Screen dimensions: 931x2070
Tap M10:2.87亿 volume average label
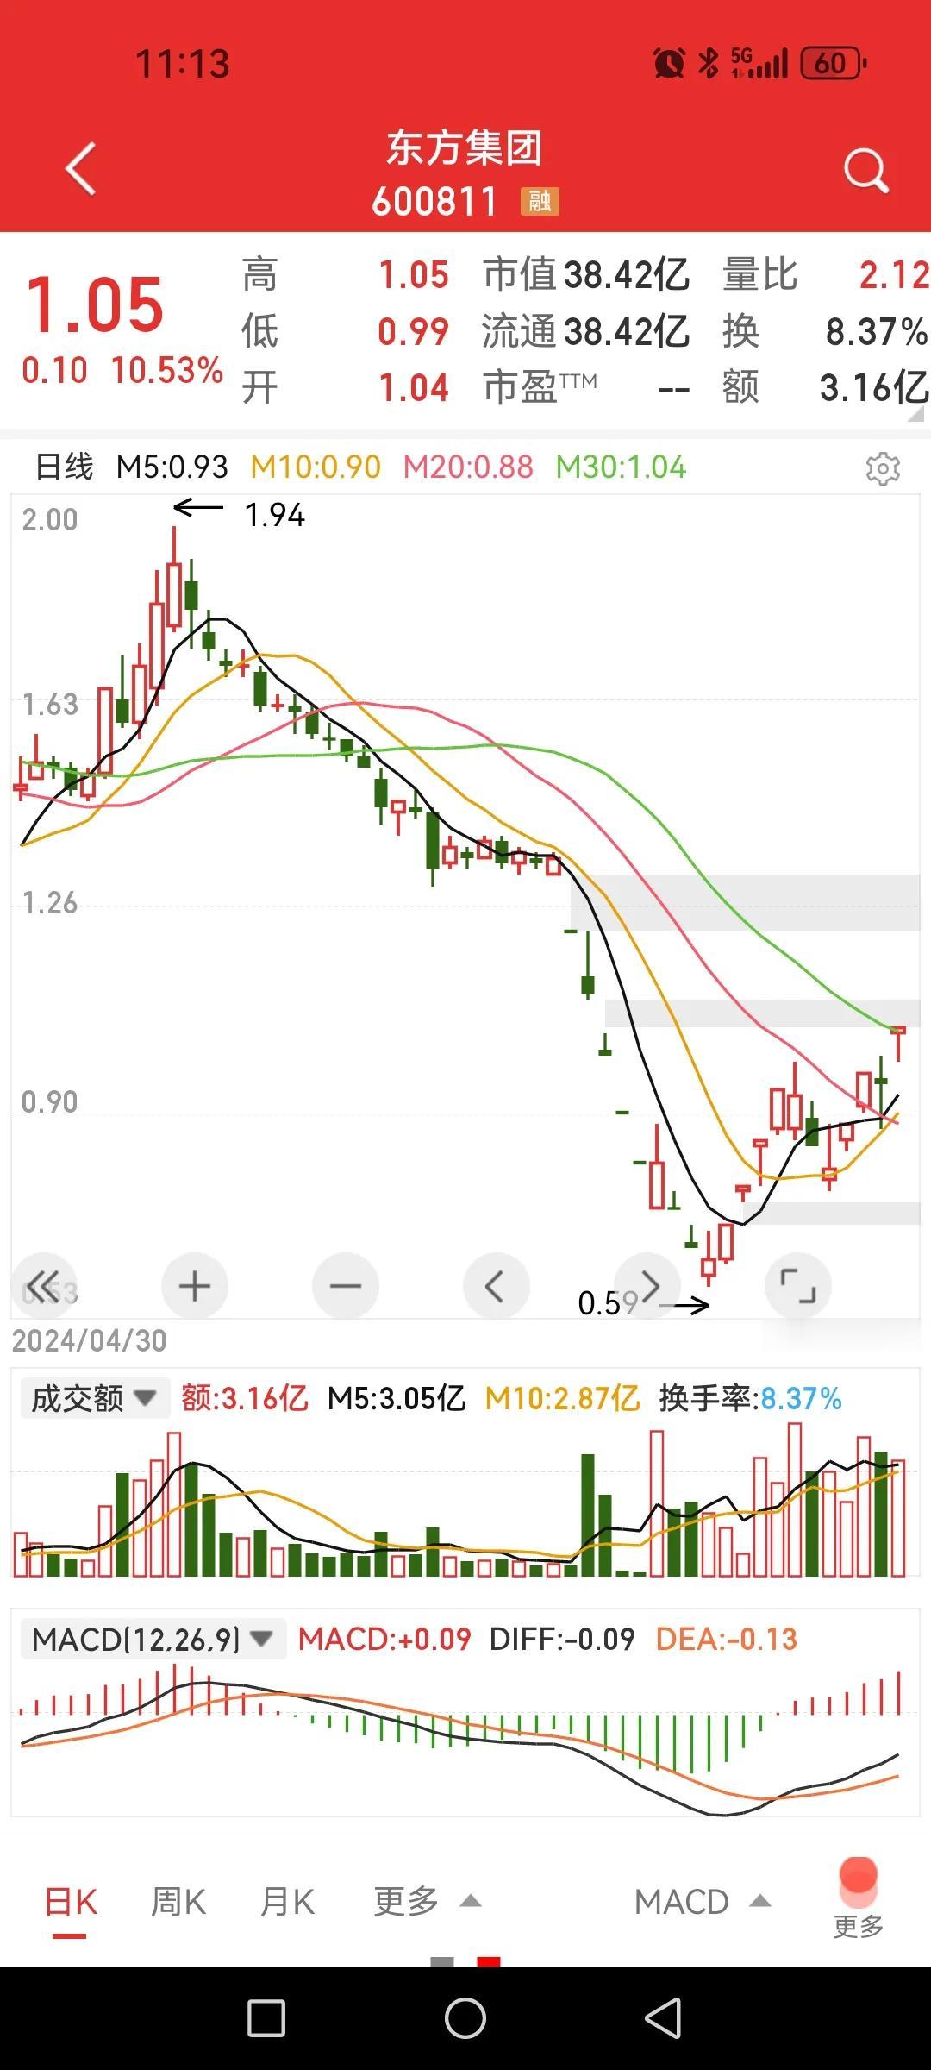pos(562,1398)
